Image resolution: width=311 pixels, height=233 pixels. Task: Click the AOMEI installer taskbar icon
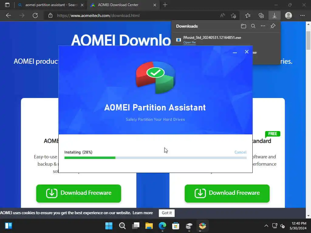tap(203, 226)
